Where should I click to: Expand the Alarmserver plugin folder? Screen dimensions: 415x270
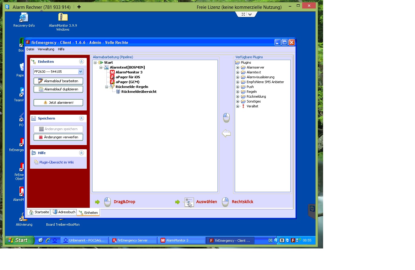[x=238, y=67]
